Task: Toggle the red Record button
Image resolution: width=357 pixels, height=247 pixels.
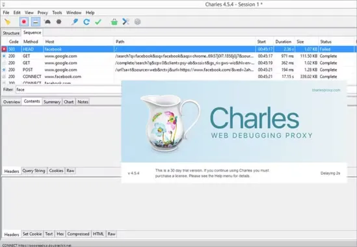Action: pos(23,22)
